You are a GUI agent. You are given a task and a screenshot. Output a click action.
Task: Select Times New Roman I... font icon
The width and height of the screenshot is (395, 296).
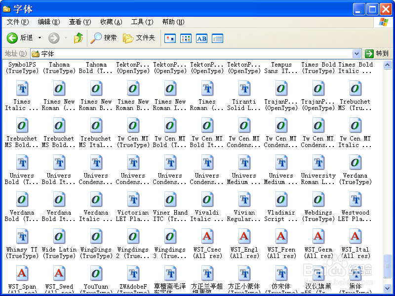tap(170, 88)
